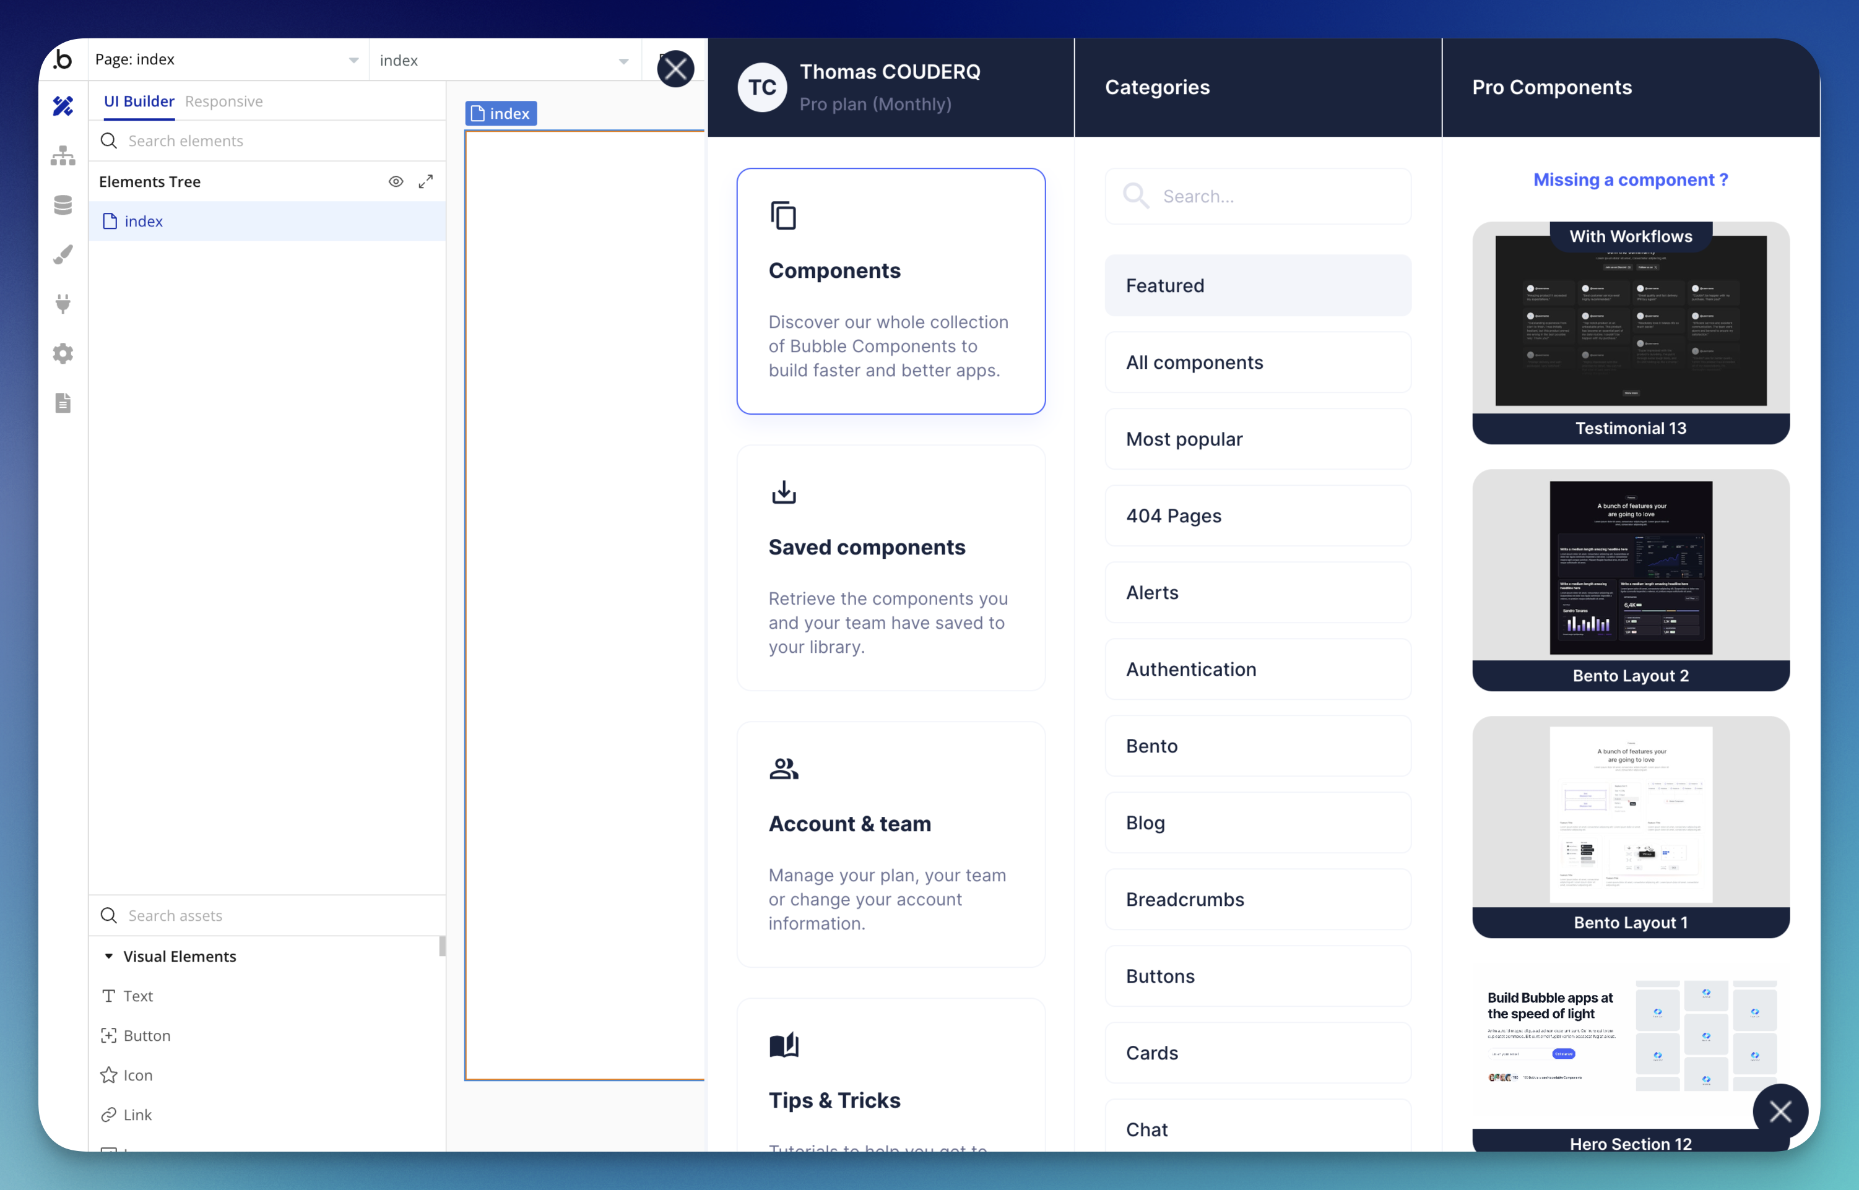Select the Bento category

click(x=1258, y=746)
